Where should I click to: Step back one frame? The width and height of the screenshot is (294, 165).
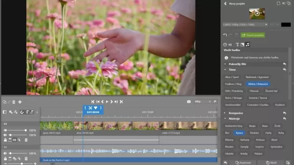click(102, 101)
